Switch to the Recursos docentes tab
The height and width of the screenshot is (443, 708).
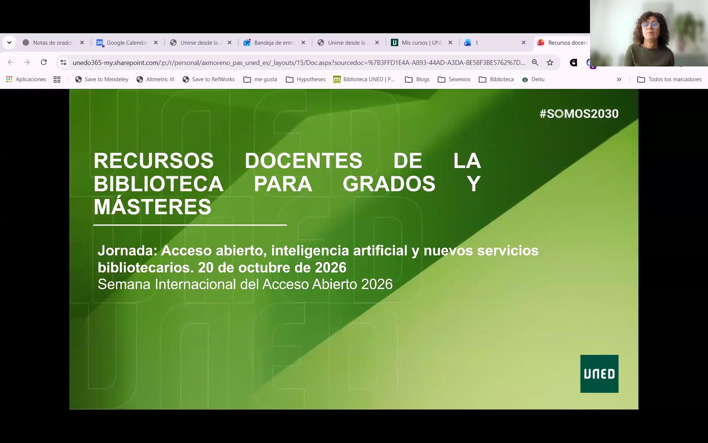(x=562, y=42)
